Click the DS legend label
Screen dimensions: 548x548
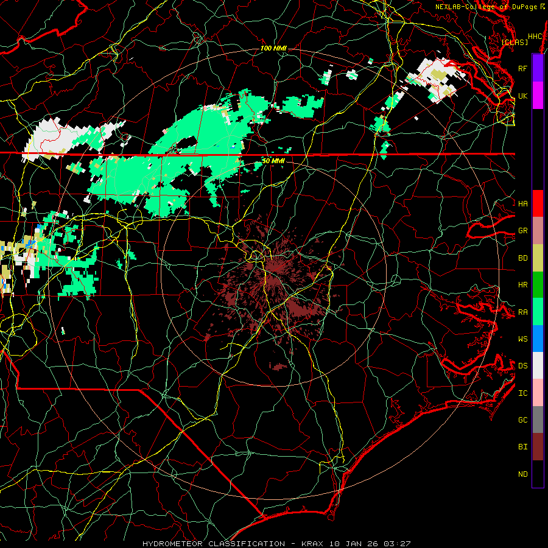(x=522, y=365)
